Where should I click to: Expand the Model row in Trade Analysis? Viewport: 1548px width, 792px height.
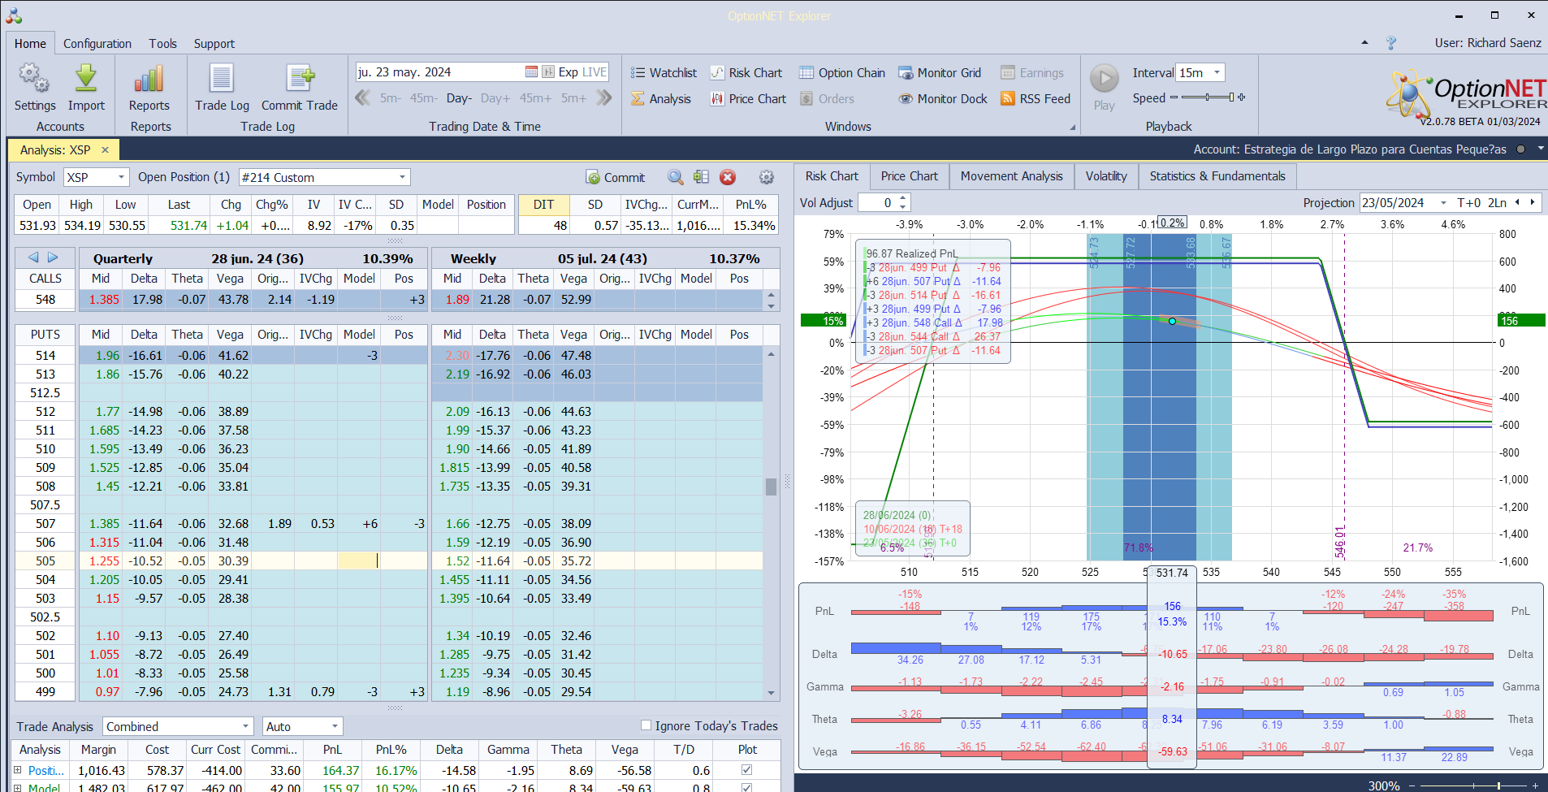tap(18, 787)
